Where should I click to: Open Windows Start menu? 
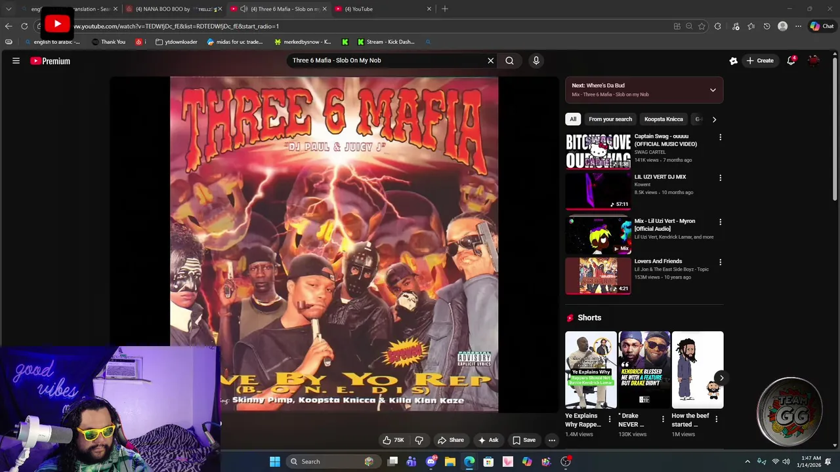pos(275,462)
